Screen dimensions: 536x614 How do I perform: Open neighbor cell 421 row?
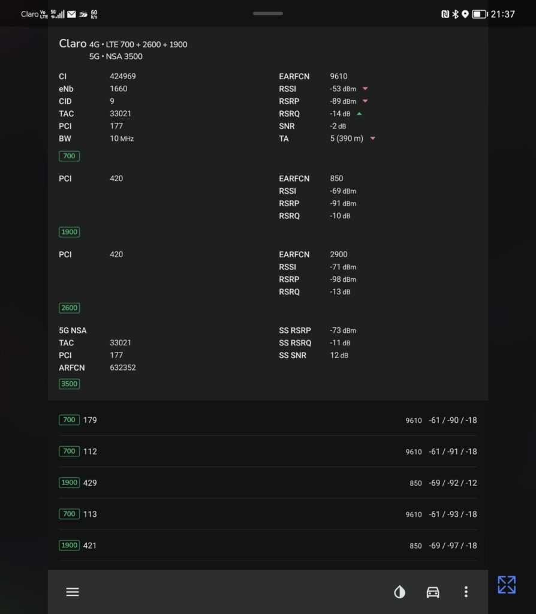pyautogui.click(x=268, y=545)
